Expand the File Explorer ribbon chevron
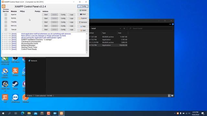Screen dimensions: 207x116 click(170, 24)
